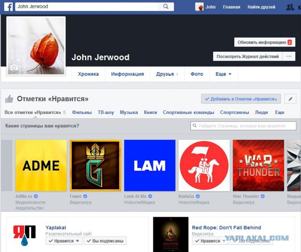Open the Фото tab
Viewport: 301px width, 252px height.
(x=197, y=74)
